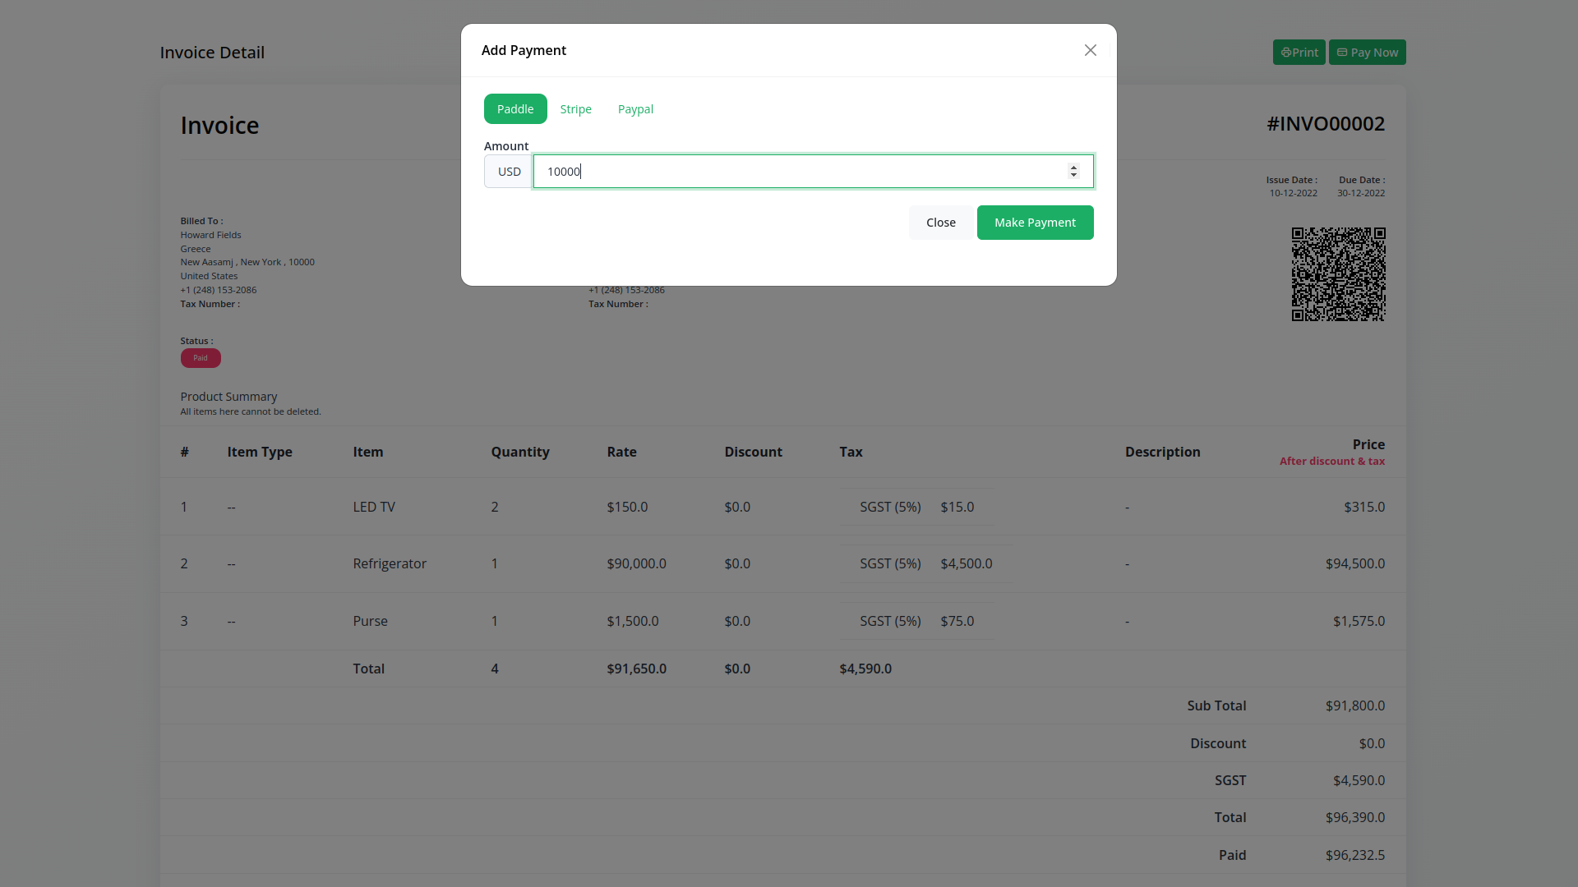Click the Paid status badge

coord(201,358)
